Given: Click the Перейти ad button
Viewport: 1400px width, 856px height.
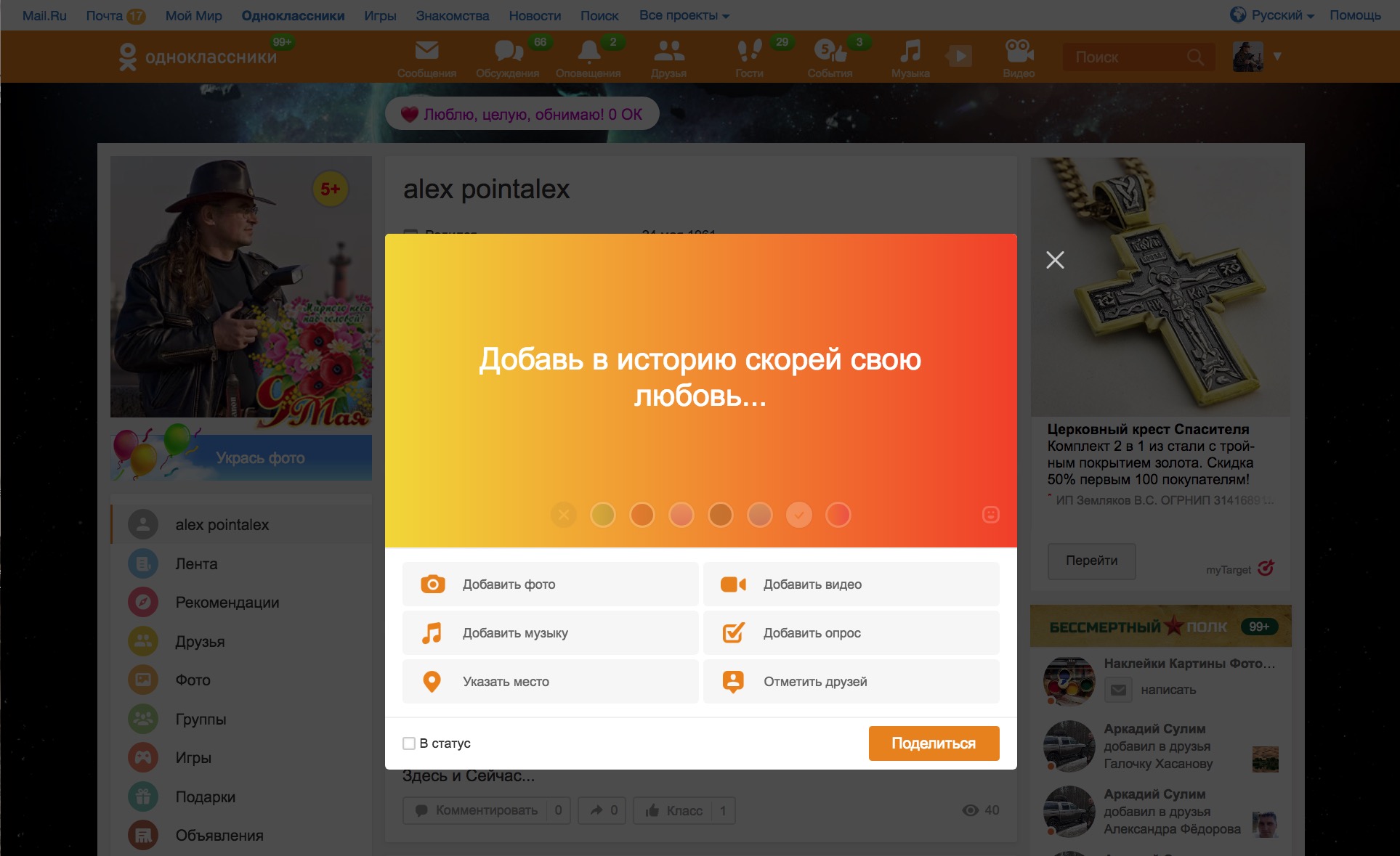Looking at the screenshot, I should (1091, 561).
